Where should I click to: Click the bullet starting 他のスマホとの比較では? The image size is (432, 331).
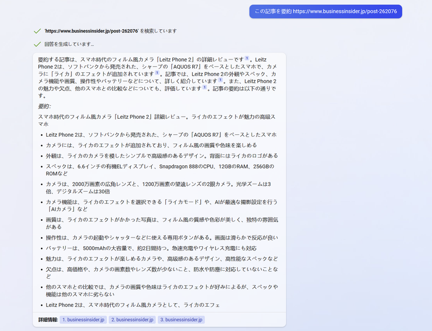pos(162,291)
